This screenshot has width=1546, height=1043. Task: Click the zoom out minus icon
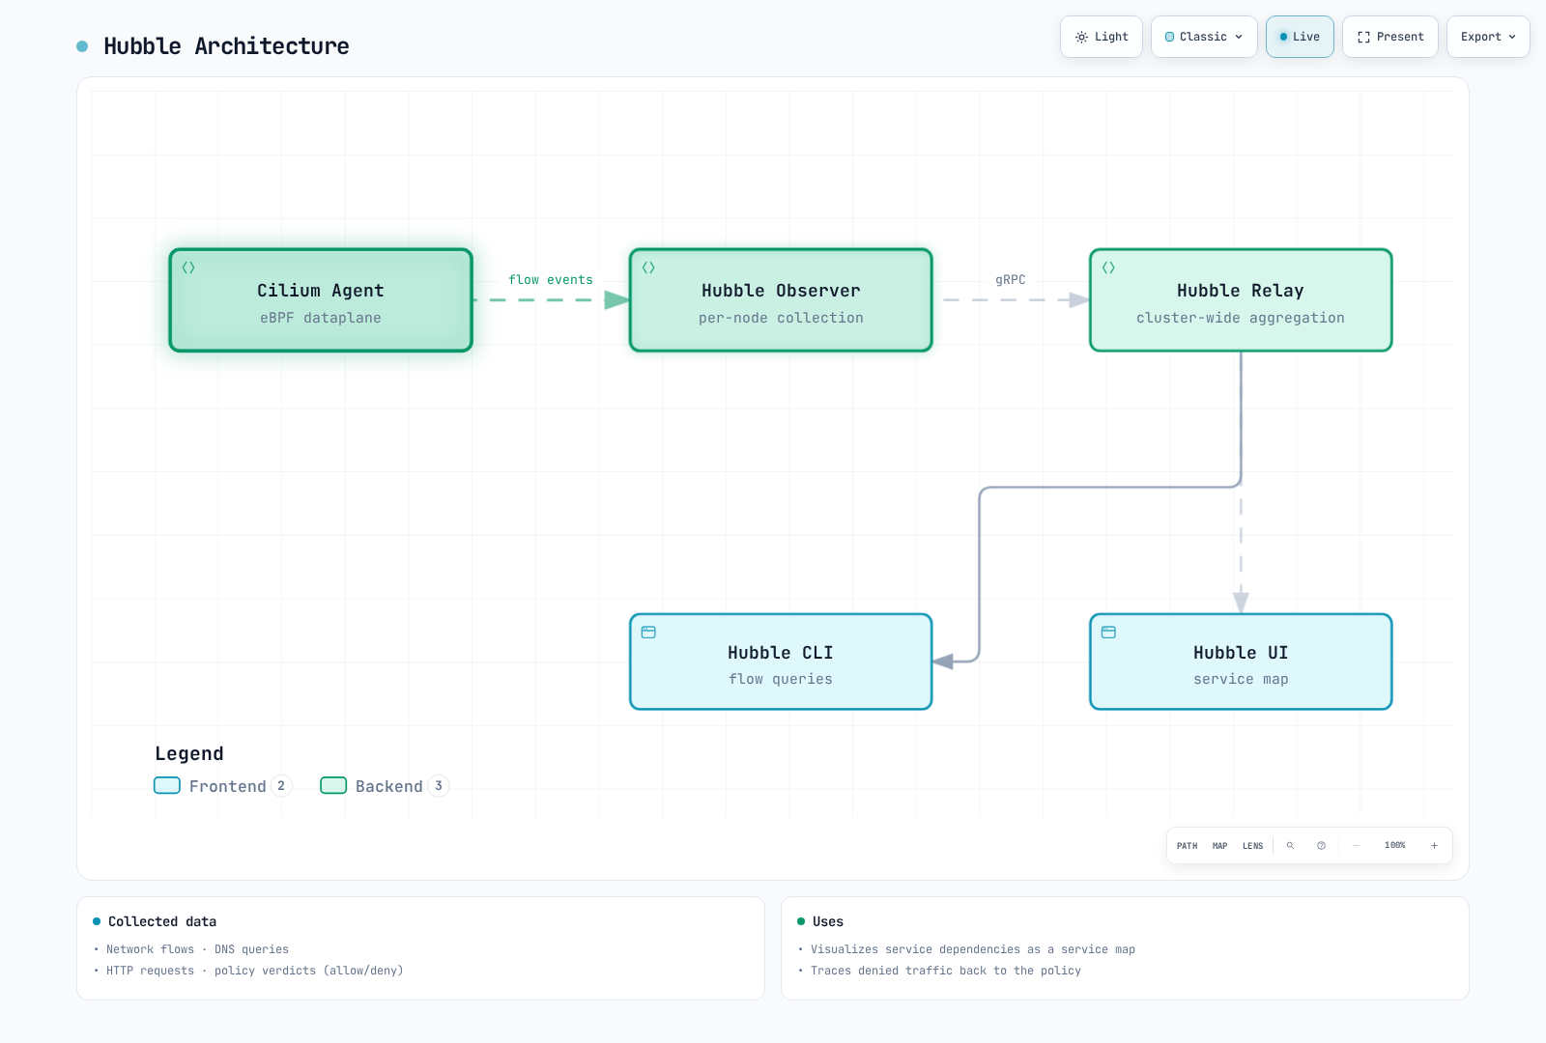pyautogui.click(x=1356, y=845)
